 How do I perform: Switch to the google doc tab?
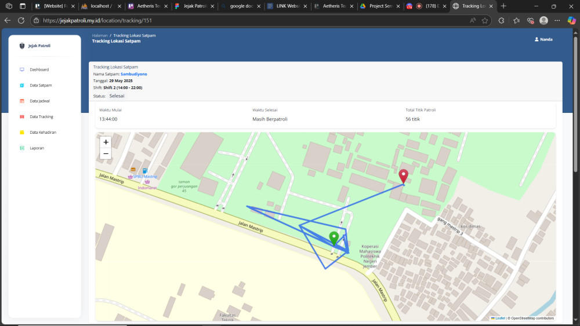click(241, 6)
